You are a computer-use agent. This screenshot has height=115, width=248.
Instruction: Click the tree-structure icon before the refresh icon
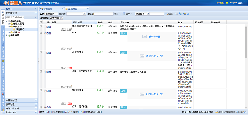(x=184, y=14)
